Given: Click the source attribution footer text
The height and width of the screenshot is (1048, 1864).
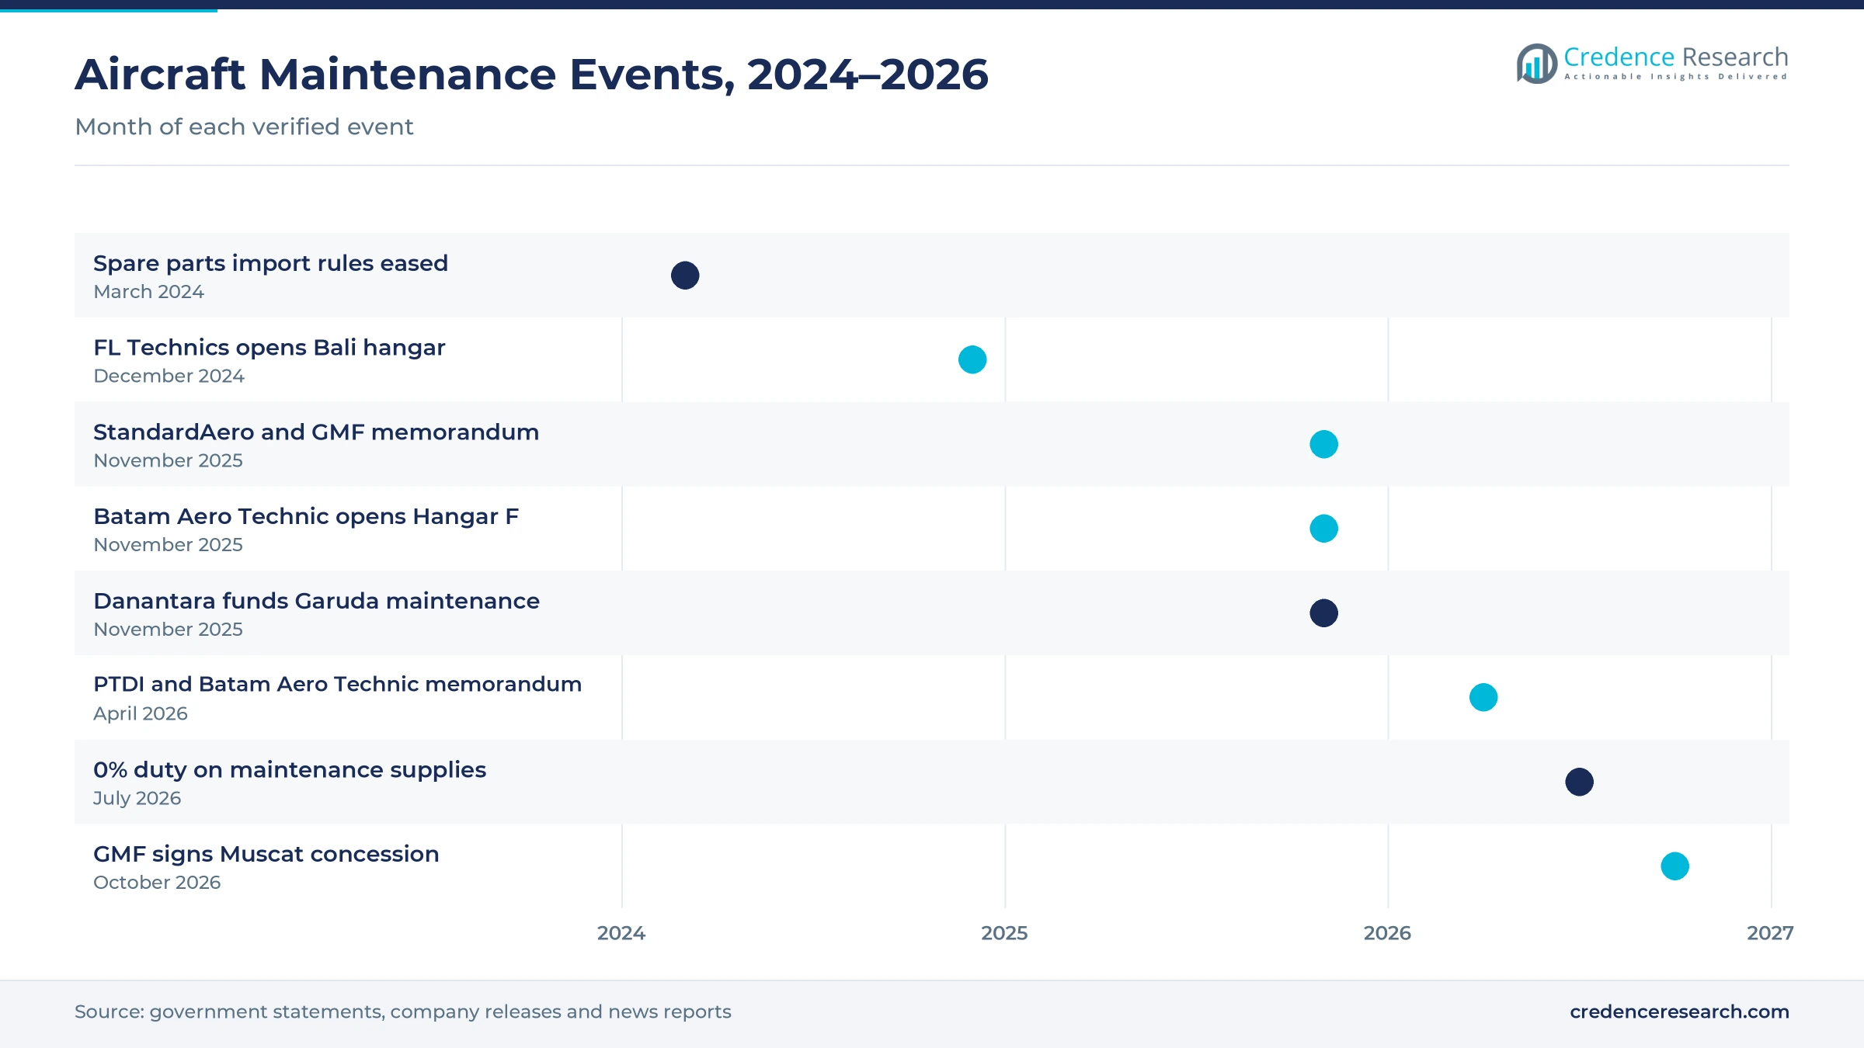Looking at the screenshot, I should tap(403, 1012).
